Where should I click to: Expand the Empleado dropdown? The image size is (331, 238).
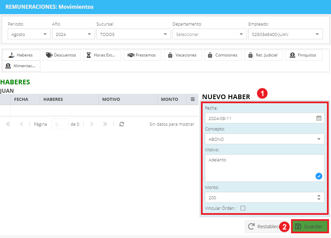click(285, 34)
